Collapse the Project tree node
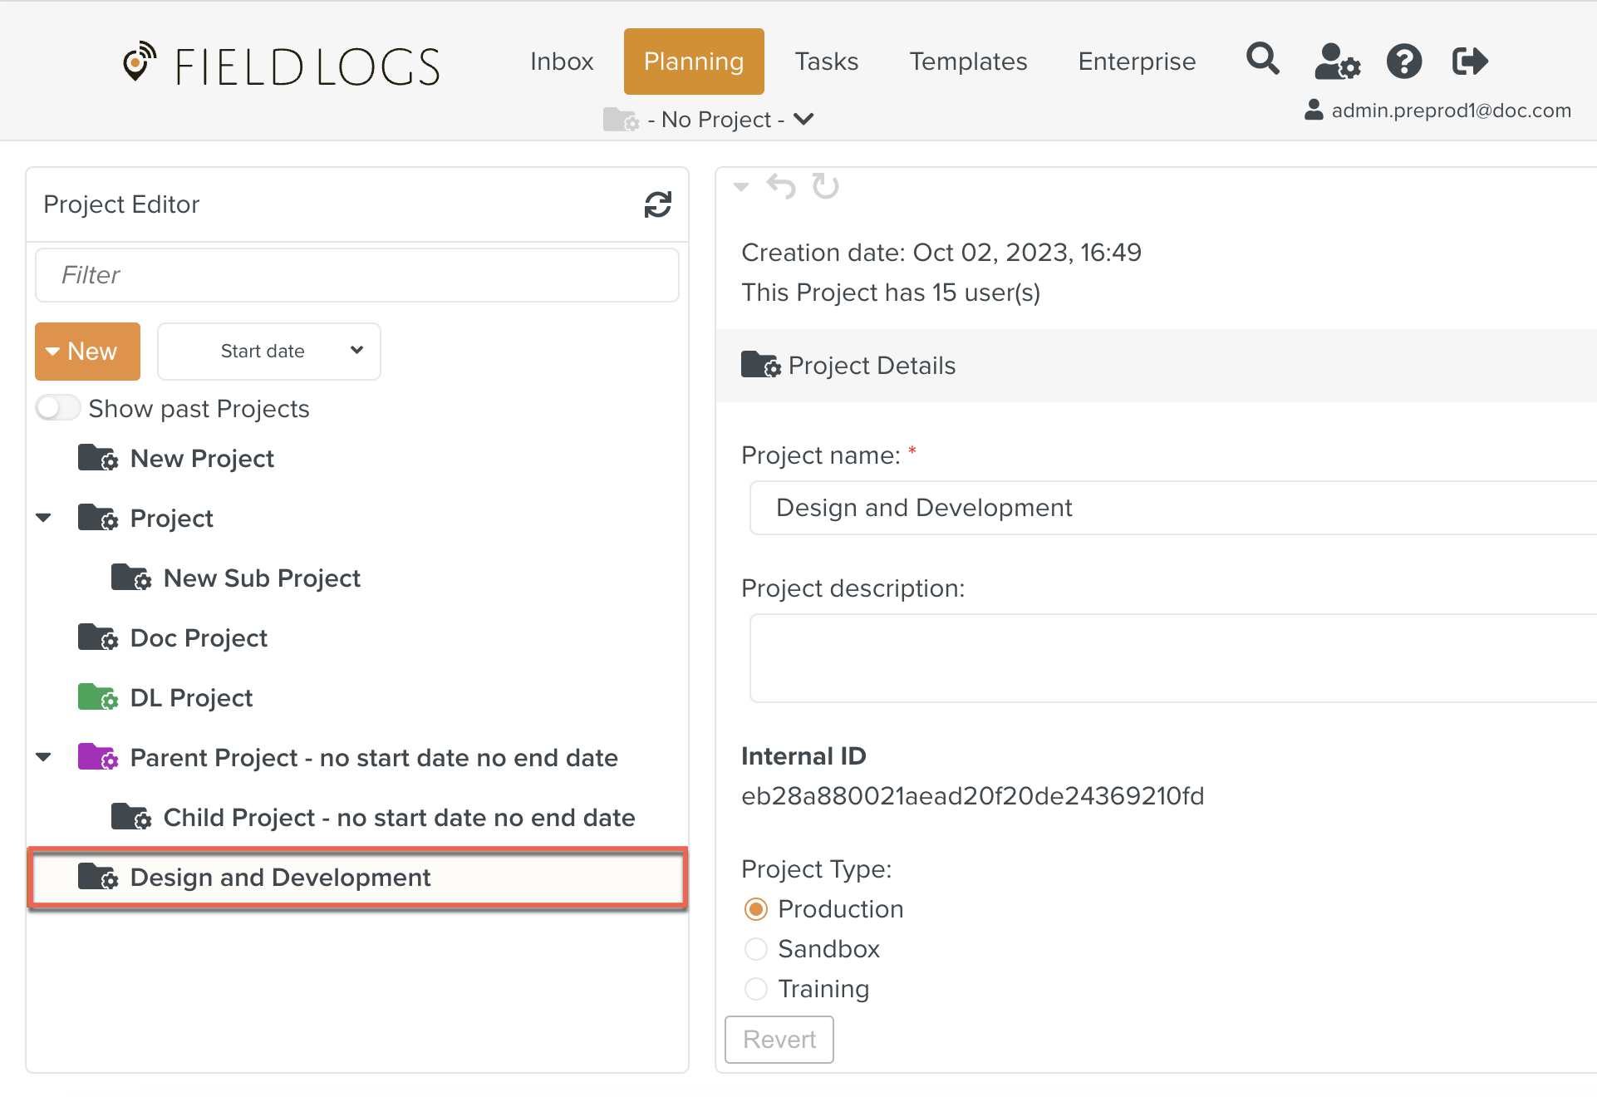The width and height of the screenshot is (1597, 1097). 44,519
